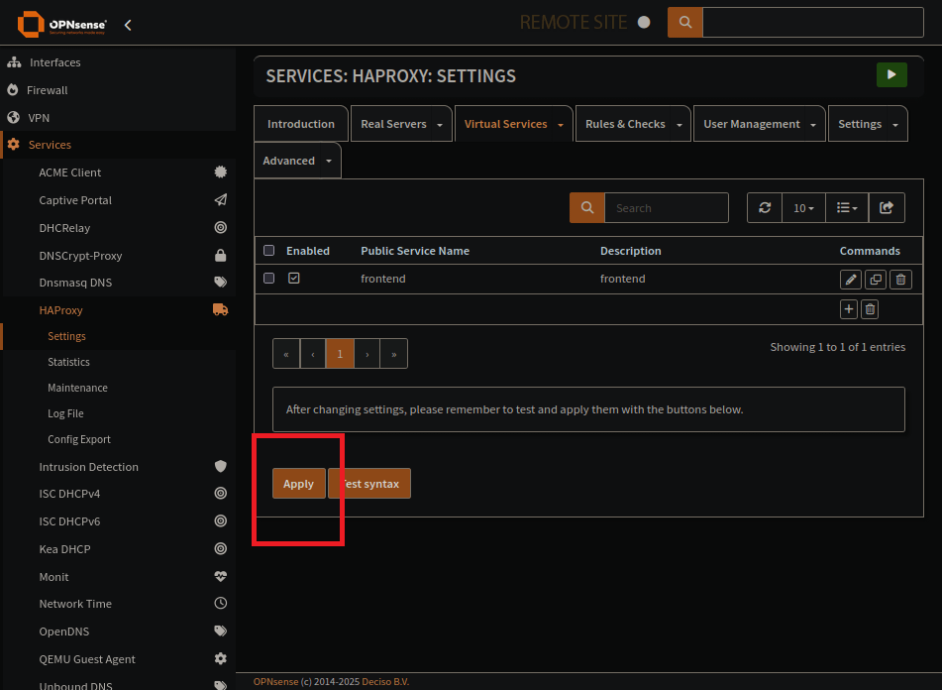Viewport: 942px width, 690px height.
Task: Click the top bar search input field
Action: pyautogui.click(x=813, y=22)
